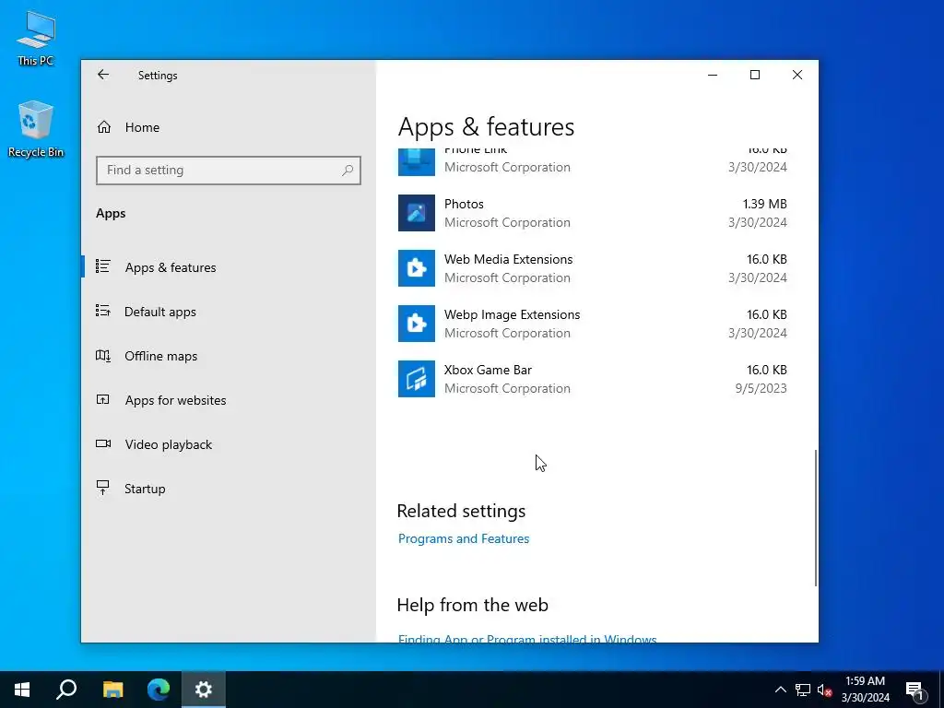Click Xbox Game Bar date 9/5/2023
This screenshot has height=708, width=944.
(x=761, y=389)
